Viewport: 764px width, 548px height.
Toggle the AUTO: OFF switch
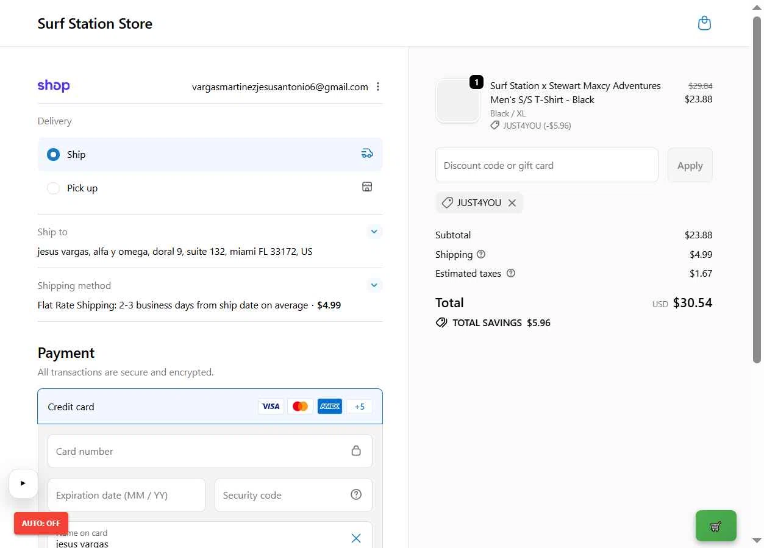coord(41,524)
